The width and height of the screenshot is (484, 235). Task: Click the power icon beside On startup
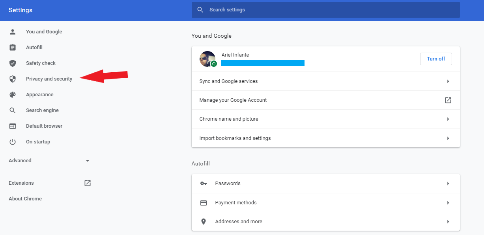[13, 142]
